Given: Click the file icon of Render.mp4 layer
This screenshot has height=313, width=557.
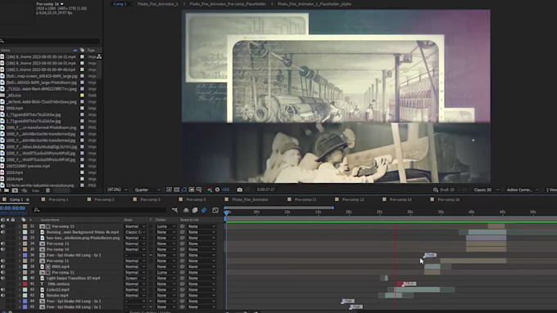Looking at the screenshot, I should coord(43,295).
